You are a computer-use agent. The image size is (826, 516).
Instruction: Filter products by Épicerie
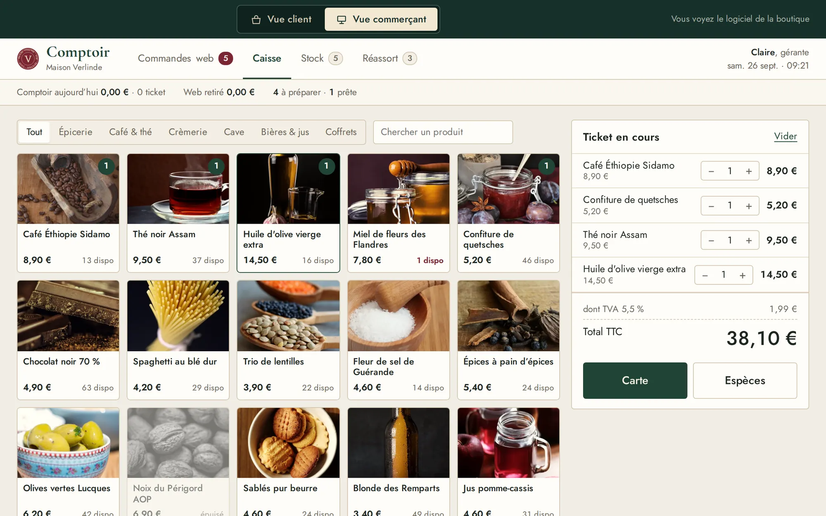(x=76, y=132)
